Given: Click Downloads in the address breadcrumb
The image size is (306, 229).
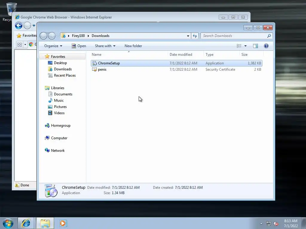Looking at the screenshot, I should [x=100, y=36].
